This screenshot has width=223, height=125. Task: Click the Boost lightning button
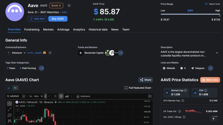56,6
